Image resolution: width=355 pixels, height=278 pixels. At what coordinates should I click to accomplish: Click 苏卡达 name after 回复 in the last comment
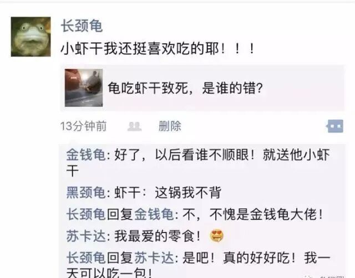[x=154, y=258]
